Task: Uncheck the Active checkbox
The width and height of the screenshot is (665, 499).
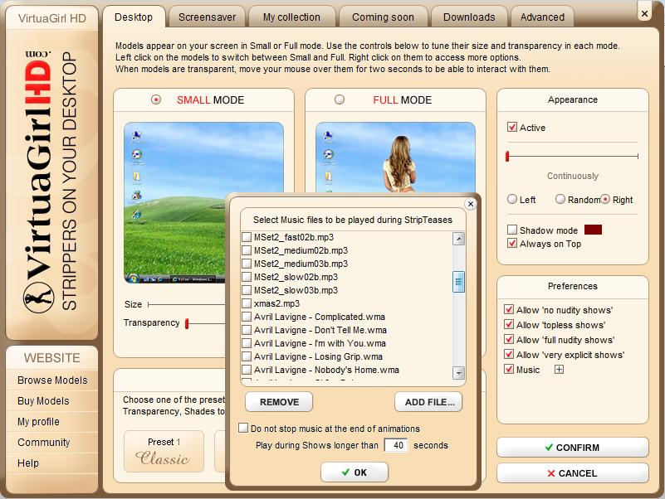Action: click(x=512, y=127)
